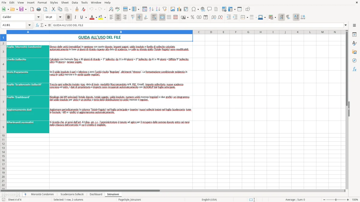Click the Formula equals button
This screenshot has height=202, width=360.
pyautogui.click(x=49, y=25)
